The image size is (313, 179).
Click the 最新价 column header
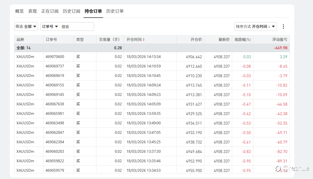click(224, 40)
